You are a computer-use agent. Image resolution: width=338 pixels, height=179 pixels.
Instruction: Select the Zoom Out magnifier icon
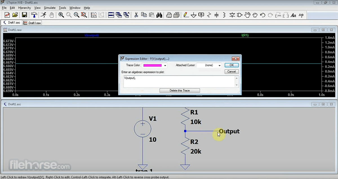76,15
